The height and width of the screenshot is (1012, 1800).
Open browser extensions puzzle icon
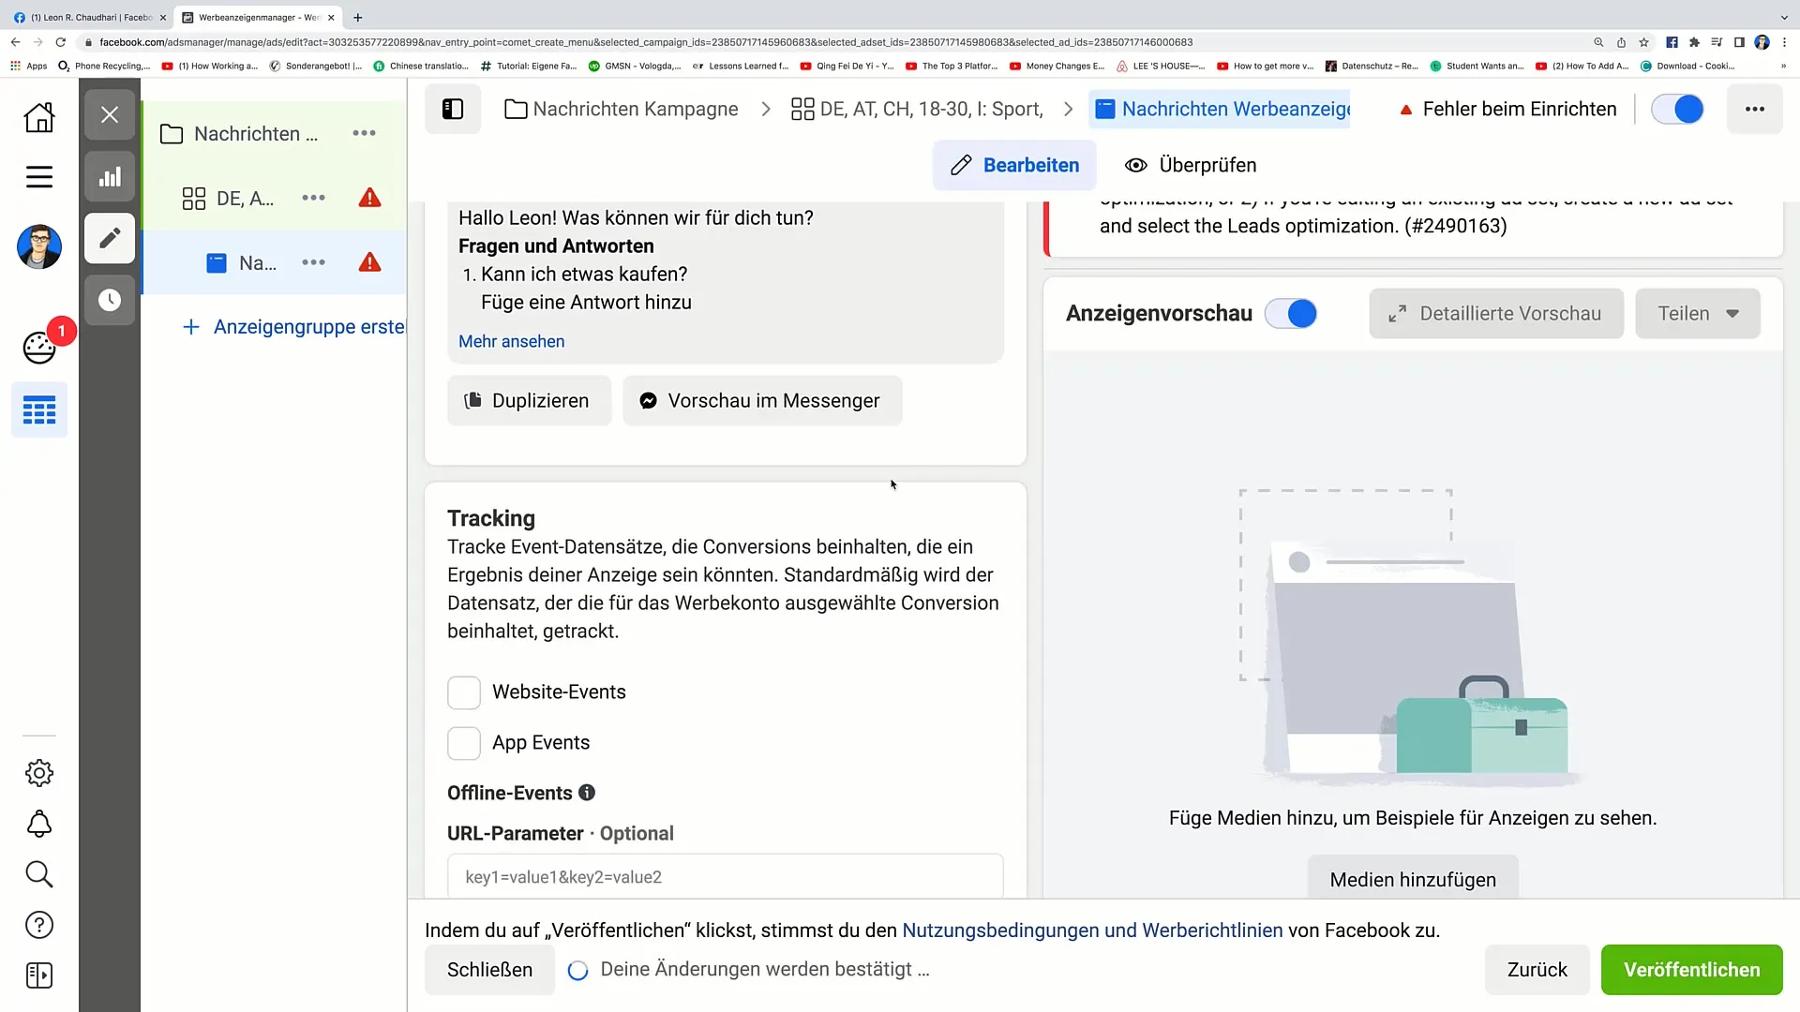[x=1694, y=42]
